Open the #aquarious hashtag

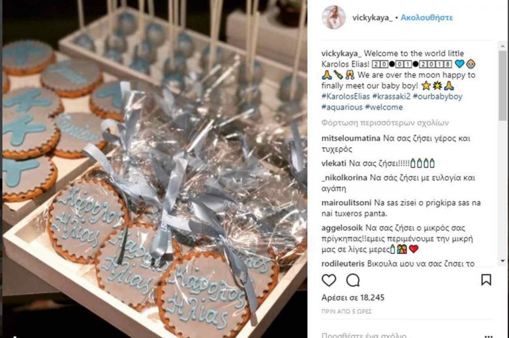pos(342,107)
